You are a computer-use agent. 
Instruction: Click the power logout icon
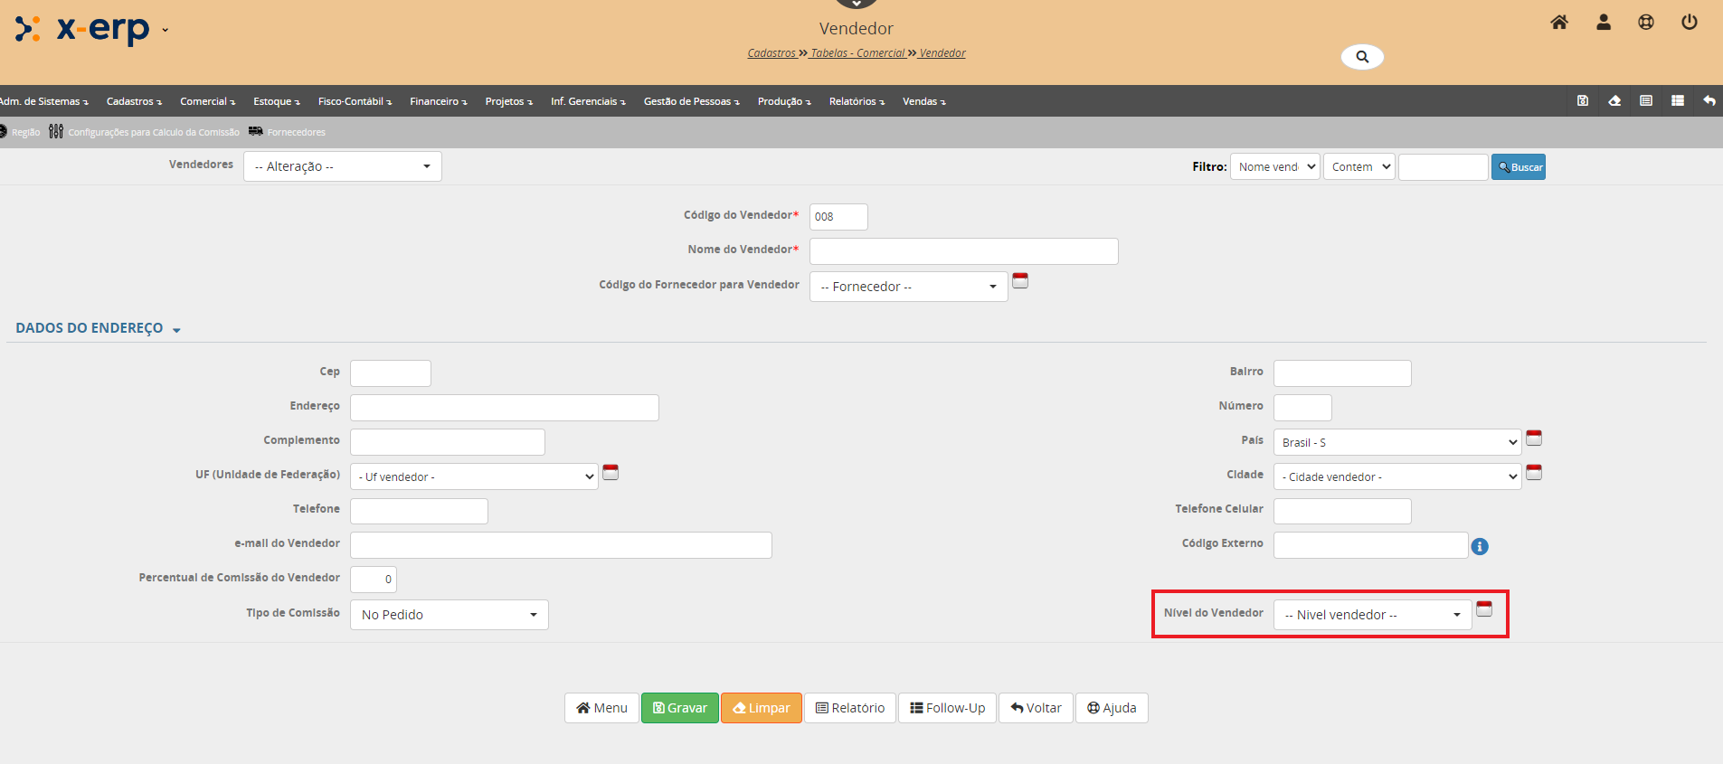point(1689,23)
